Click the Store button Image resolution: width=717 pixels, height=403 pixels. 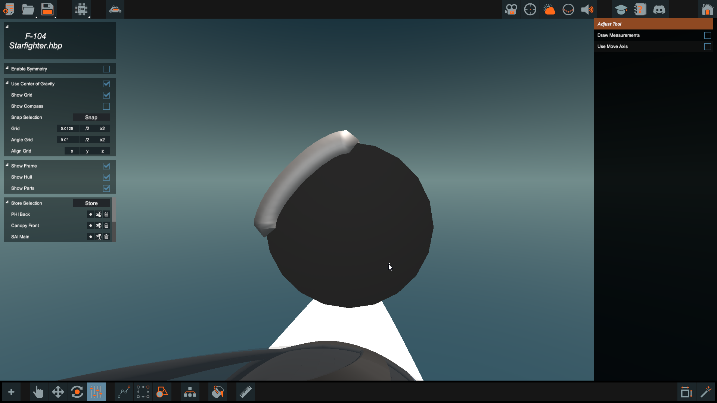91,203
